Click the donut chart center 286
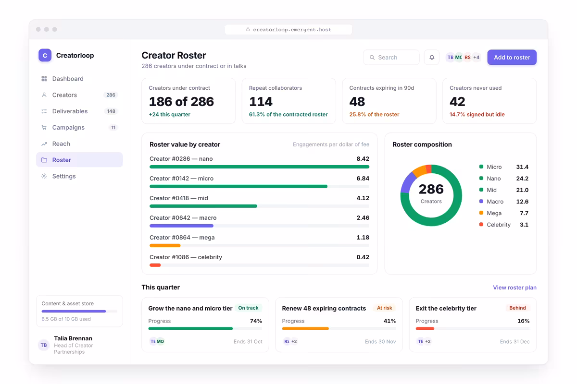 pyautogui.click(x=431, y=189)
